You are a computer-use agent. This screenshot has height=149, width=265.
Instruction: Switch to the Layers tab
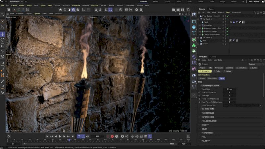(213, 57)
